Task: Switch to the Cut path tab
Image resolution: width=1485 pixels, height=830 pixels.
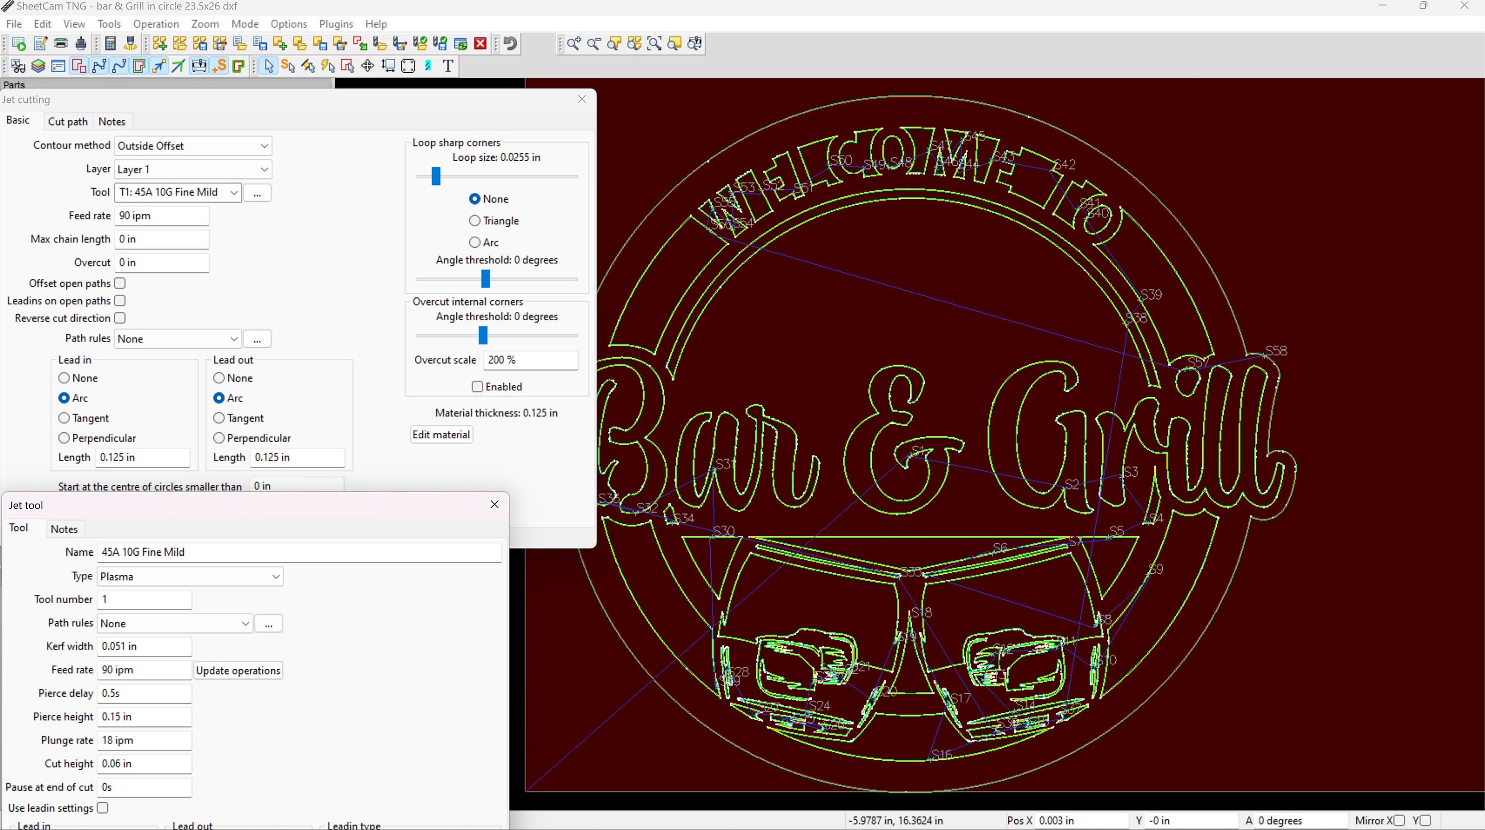Action: [67, 121]
